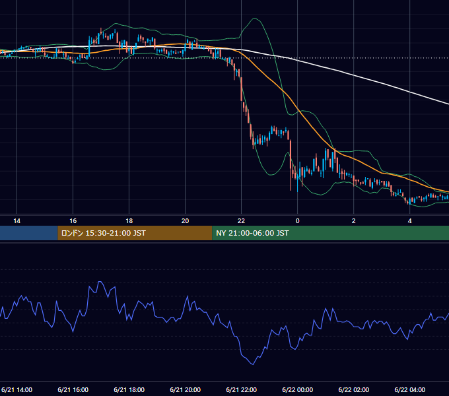The height and width of the screenshot is (396, 449).
Task: Click the 6/21 20:00 date label
Action: click(186, 389)
